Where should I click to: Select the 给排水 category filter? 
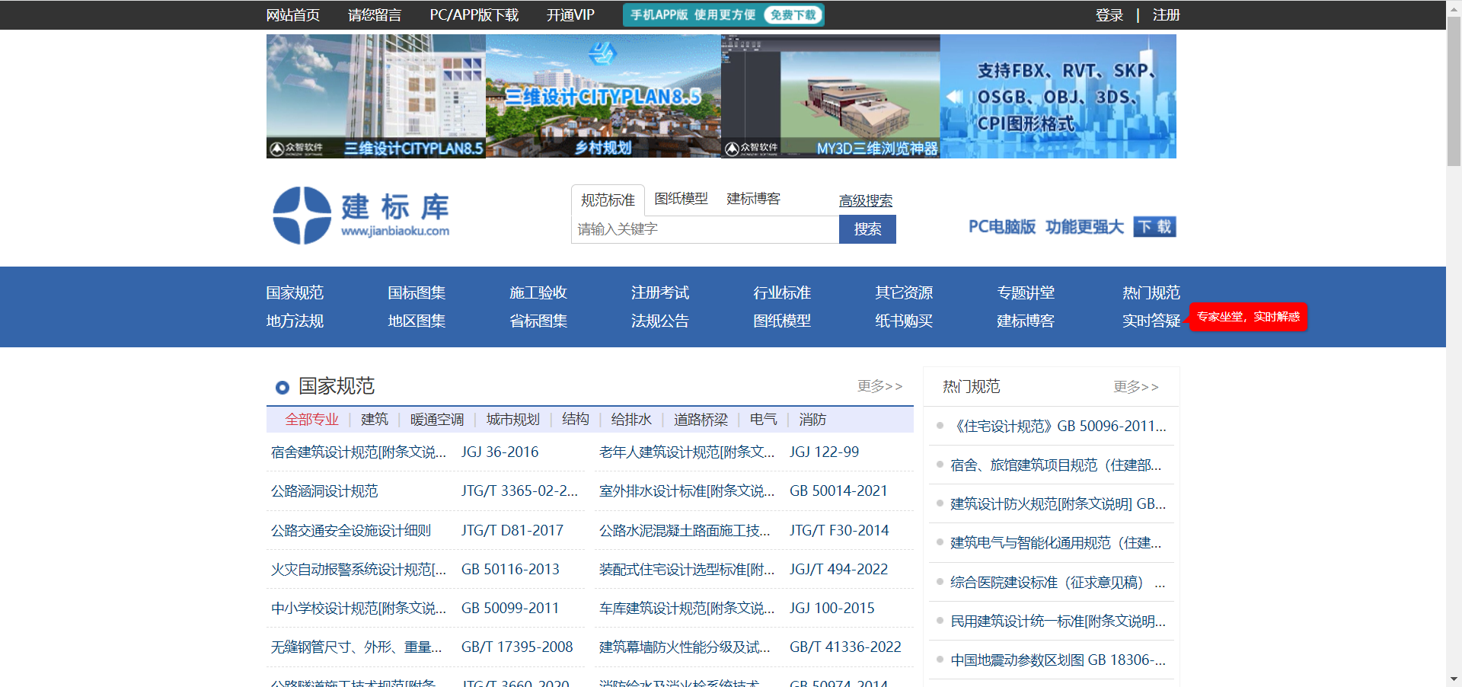click(x=631, y=420)
